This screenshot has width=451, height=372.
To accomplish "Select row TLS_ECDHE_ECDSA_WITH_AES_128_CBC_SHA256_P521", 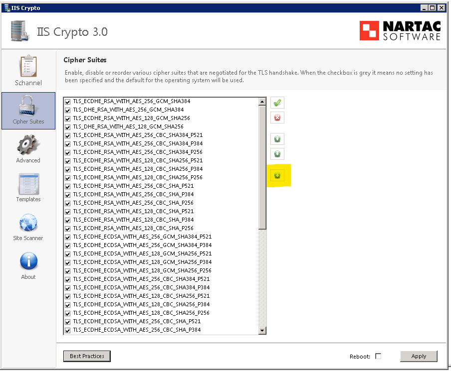I will click(x=161, y=296).
